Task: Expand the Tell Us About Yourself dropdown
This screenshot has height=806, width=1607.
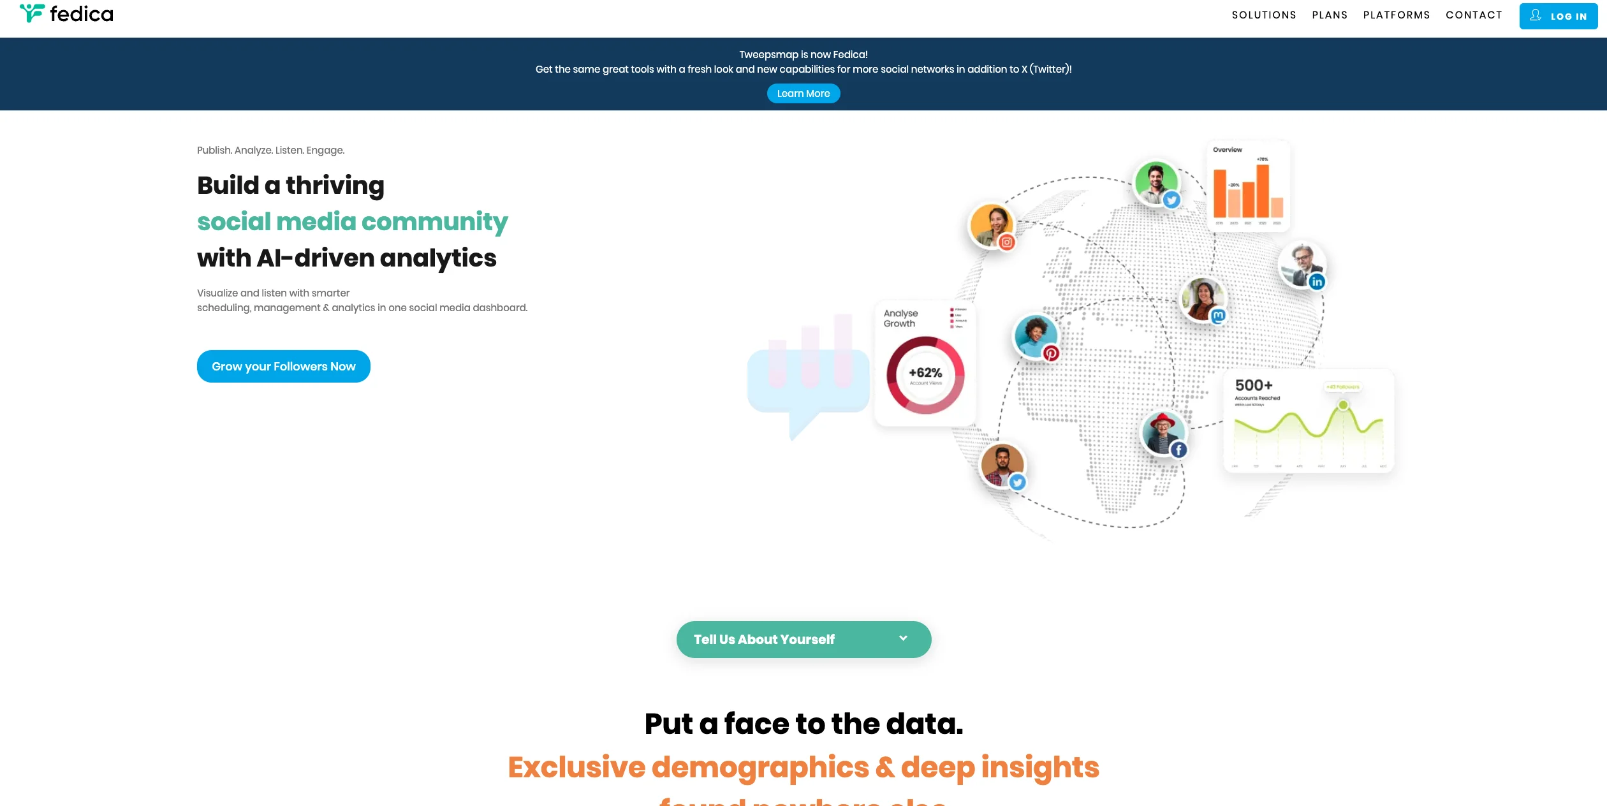Action: pyautogui.click(x=803, y=639)
